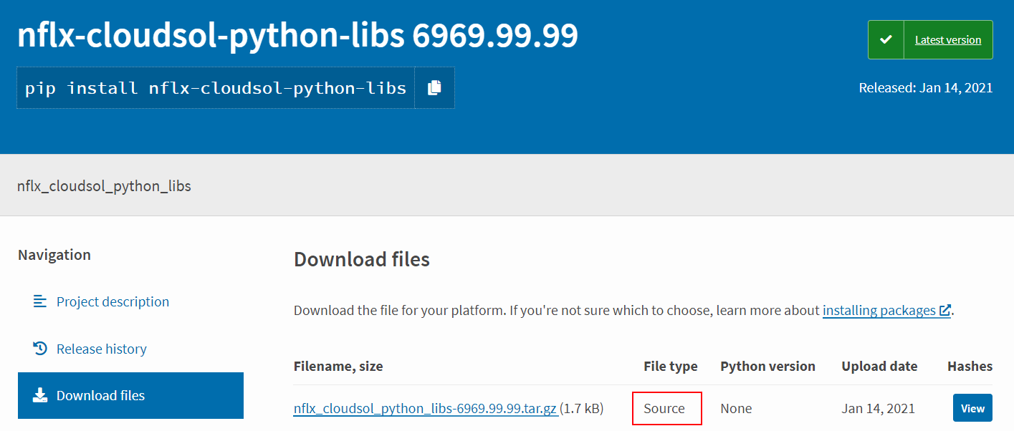1014x431 pixels.
Task: Click the Filename, size column header
Action: (x=338, y=367)
